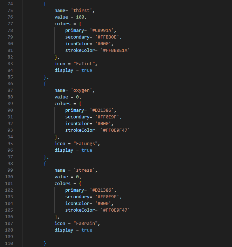Click 'display' key on line 96
The height and width of the screenshot is (247, 232).
point(64,150)
